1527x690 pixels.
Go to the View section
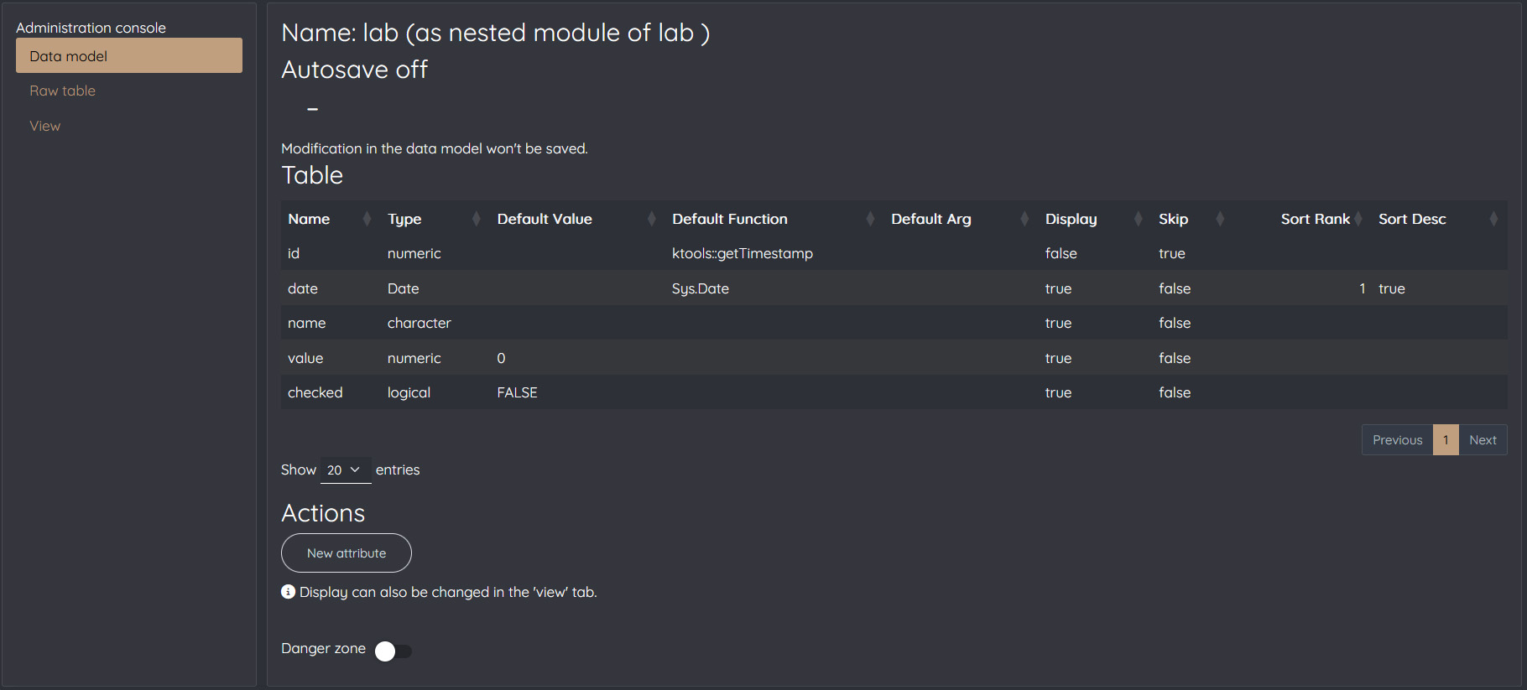point(45,126)
